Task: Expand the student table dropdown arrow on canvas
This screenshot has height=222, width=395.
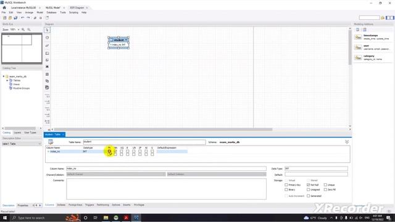Action: pos(126,39)
